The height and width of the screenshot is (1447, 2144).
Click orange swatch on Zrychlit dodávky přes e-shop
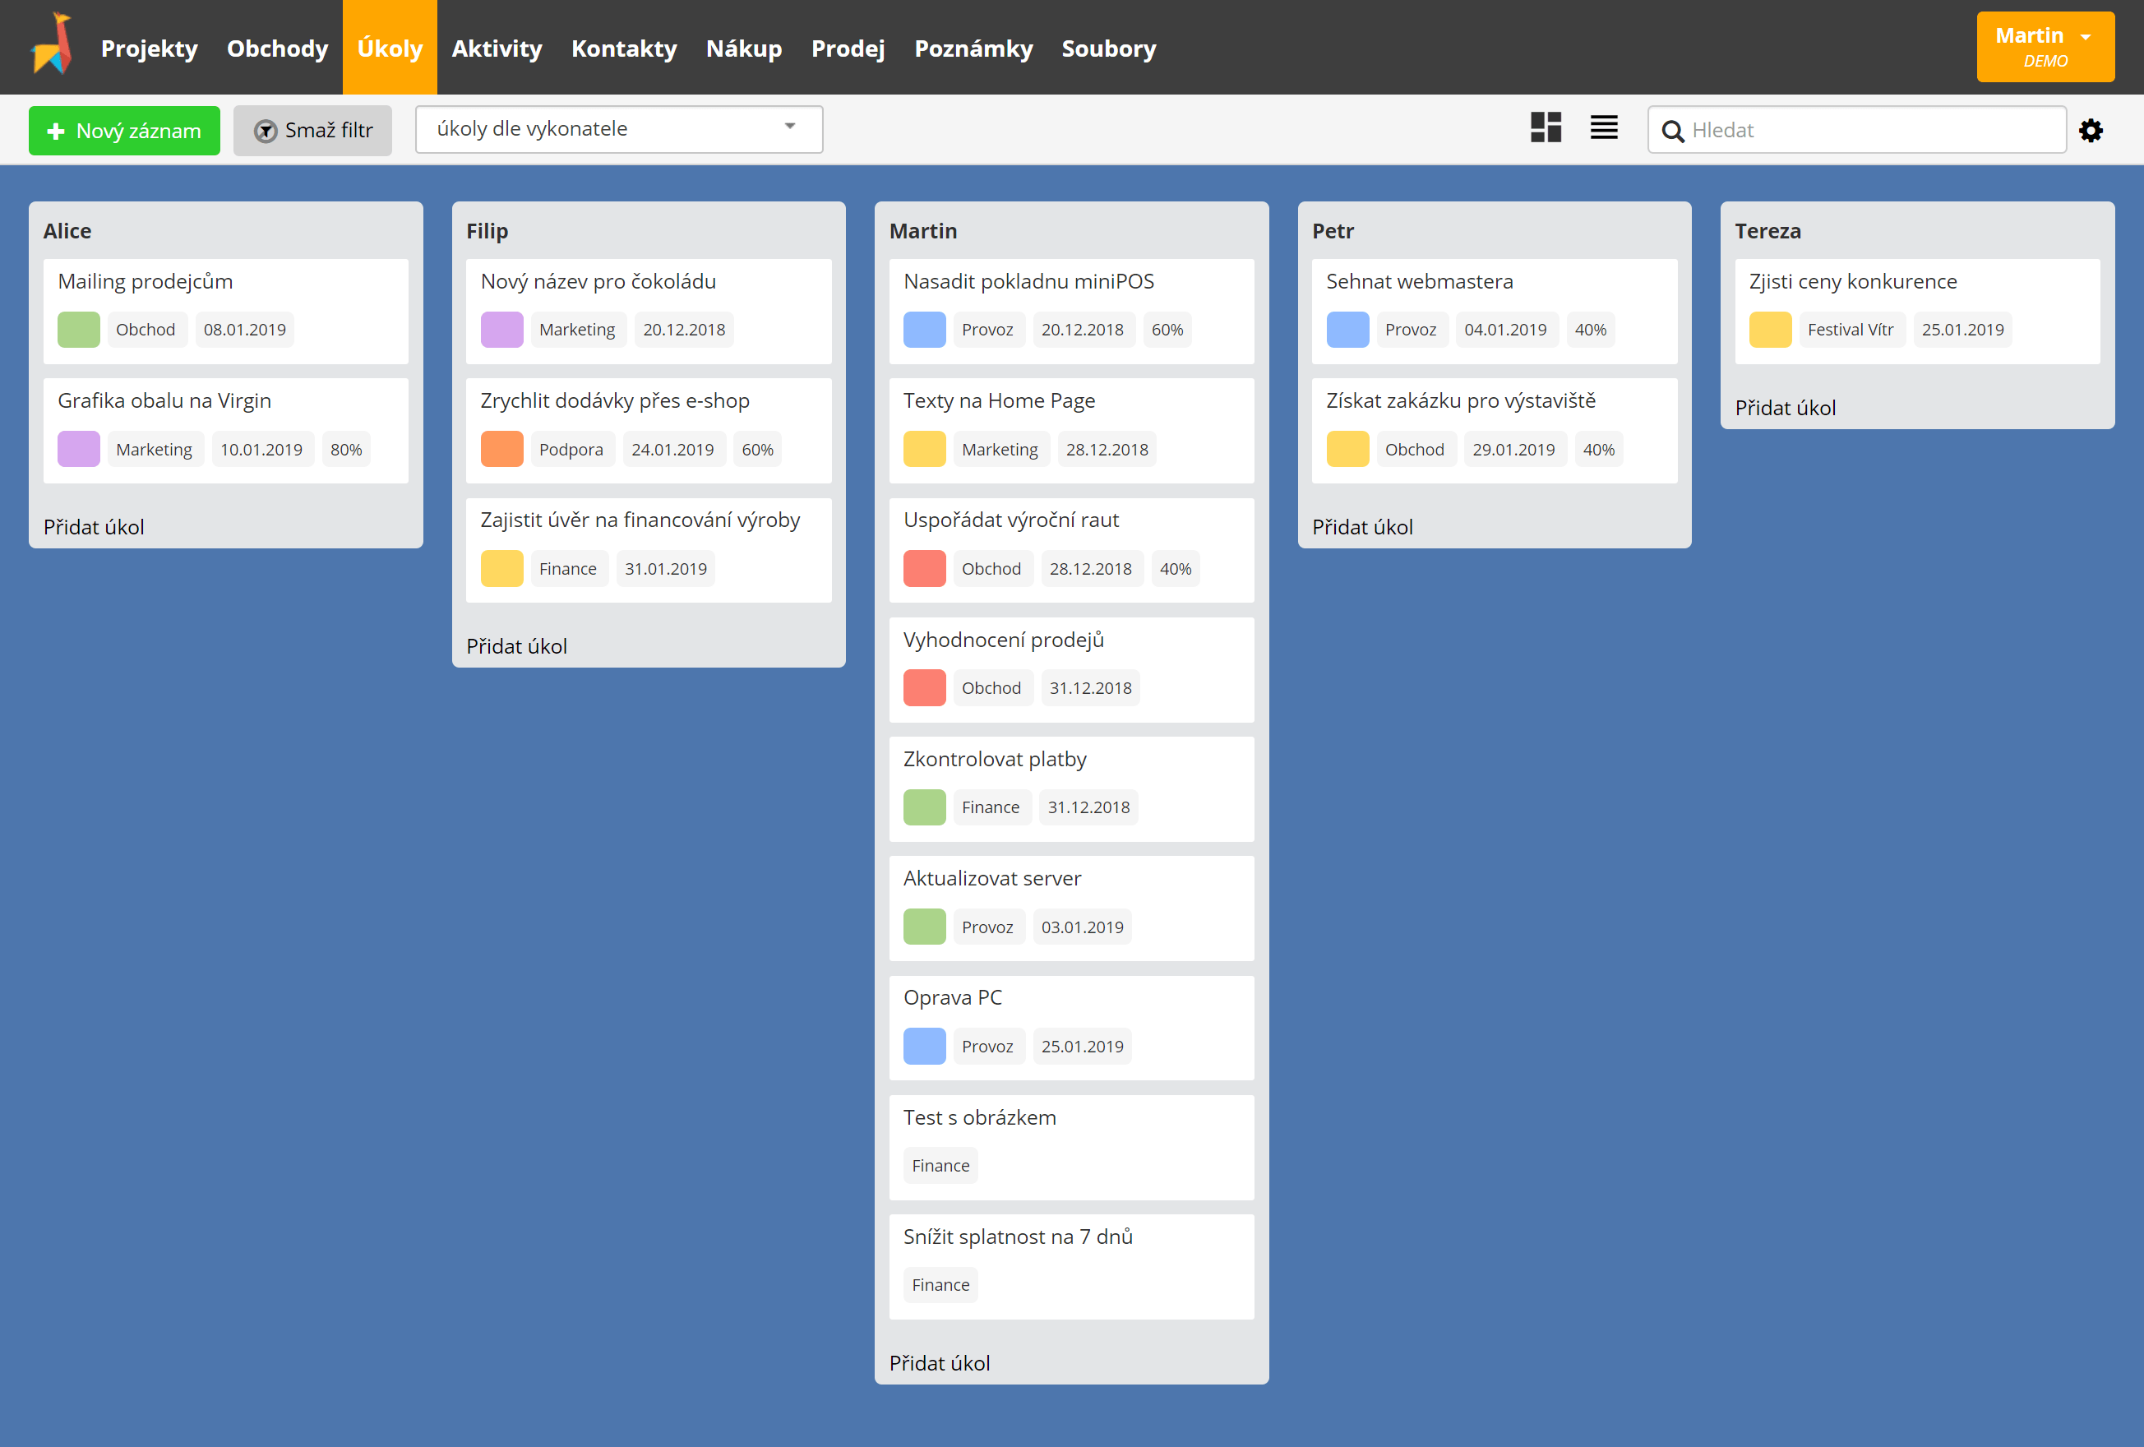(x=501, y=450)
